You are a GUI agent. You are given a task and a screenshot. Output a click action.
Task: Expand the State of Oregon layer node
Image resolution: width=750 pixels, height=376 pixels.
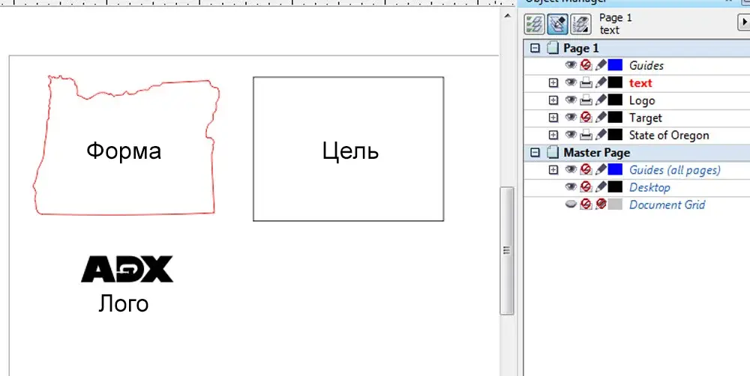[553, 136]
